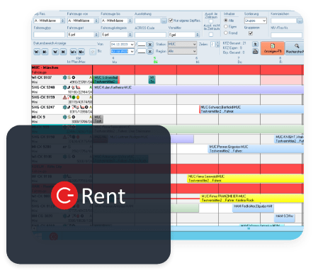The width and height of the screenshot is (318, 273).
Task: Toggle the Gruppieren checkbox
Action: [251, 33]
